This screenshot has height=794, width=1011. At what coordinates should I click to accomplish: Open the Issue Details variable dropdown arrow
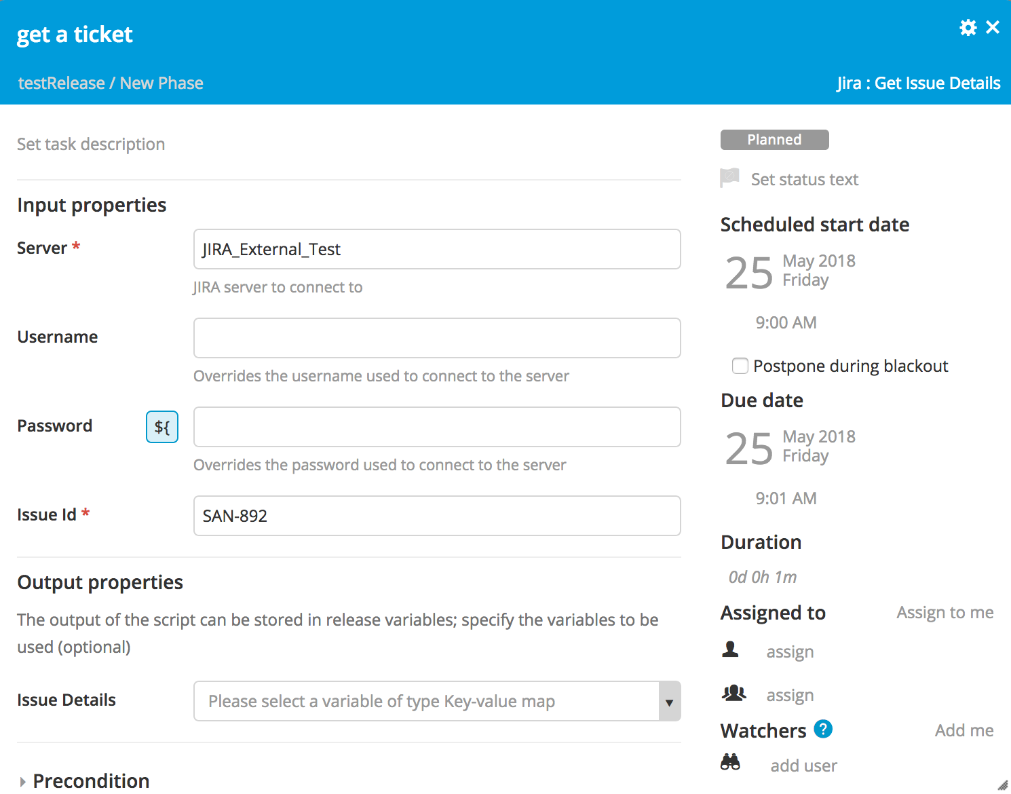point(669,702)
